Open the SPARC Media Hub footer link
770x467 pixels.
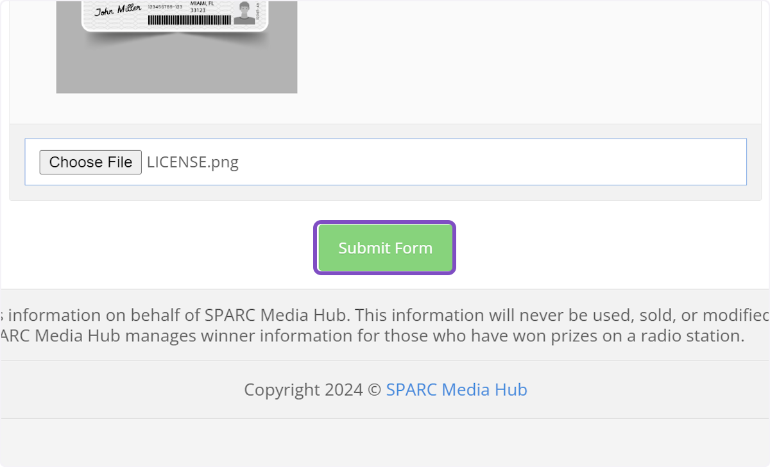tap(456, 389)
